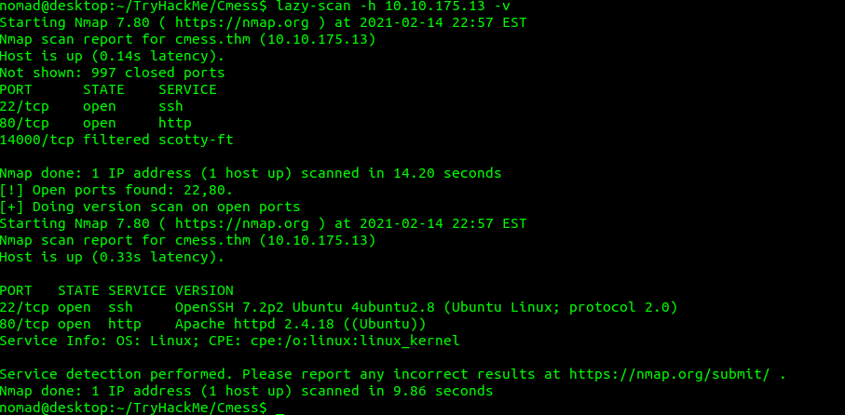The height and width of the screenshot is (415, 845).
Task: Click the 'filtered' port state text
Action: tap(116, 140)
